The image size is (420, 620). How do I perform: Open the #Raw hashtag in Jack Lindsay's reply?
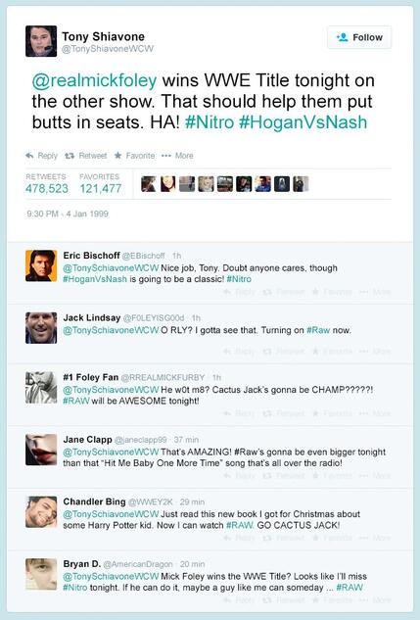coord(318,330)
